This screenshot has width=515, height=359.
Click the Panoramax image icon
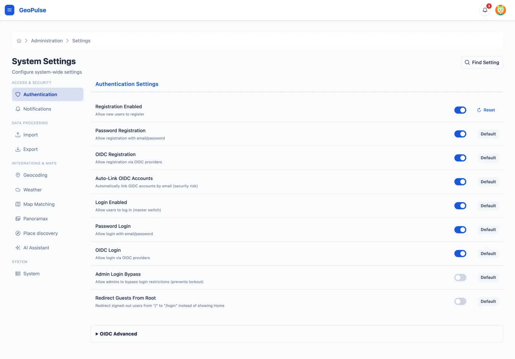18,219
